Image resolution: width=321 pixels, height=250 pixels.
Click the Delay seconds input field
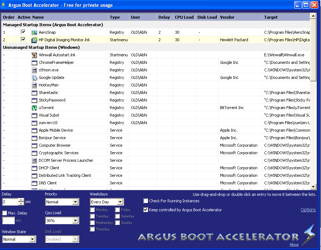coord(10,202)
